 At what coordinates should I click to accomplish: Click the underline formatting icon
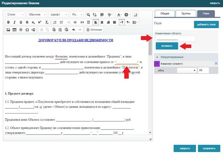21,22
